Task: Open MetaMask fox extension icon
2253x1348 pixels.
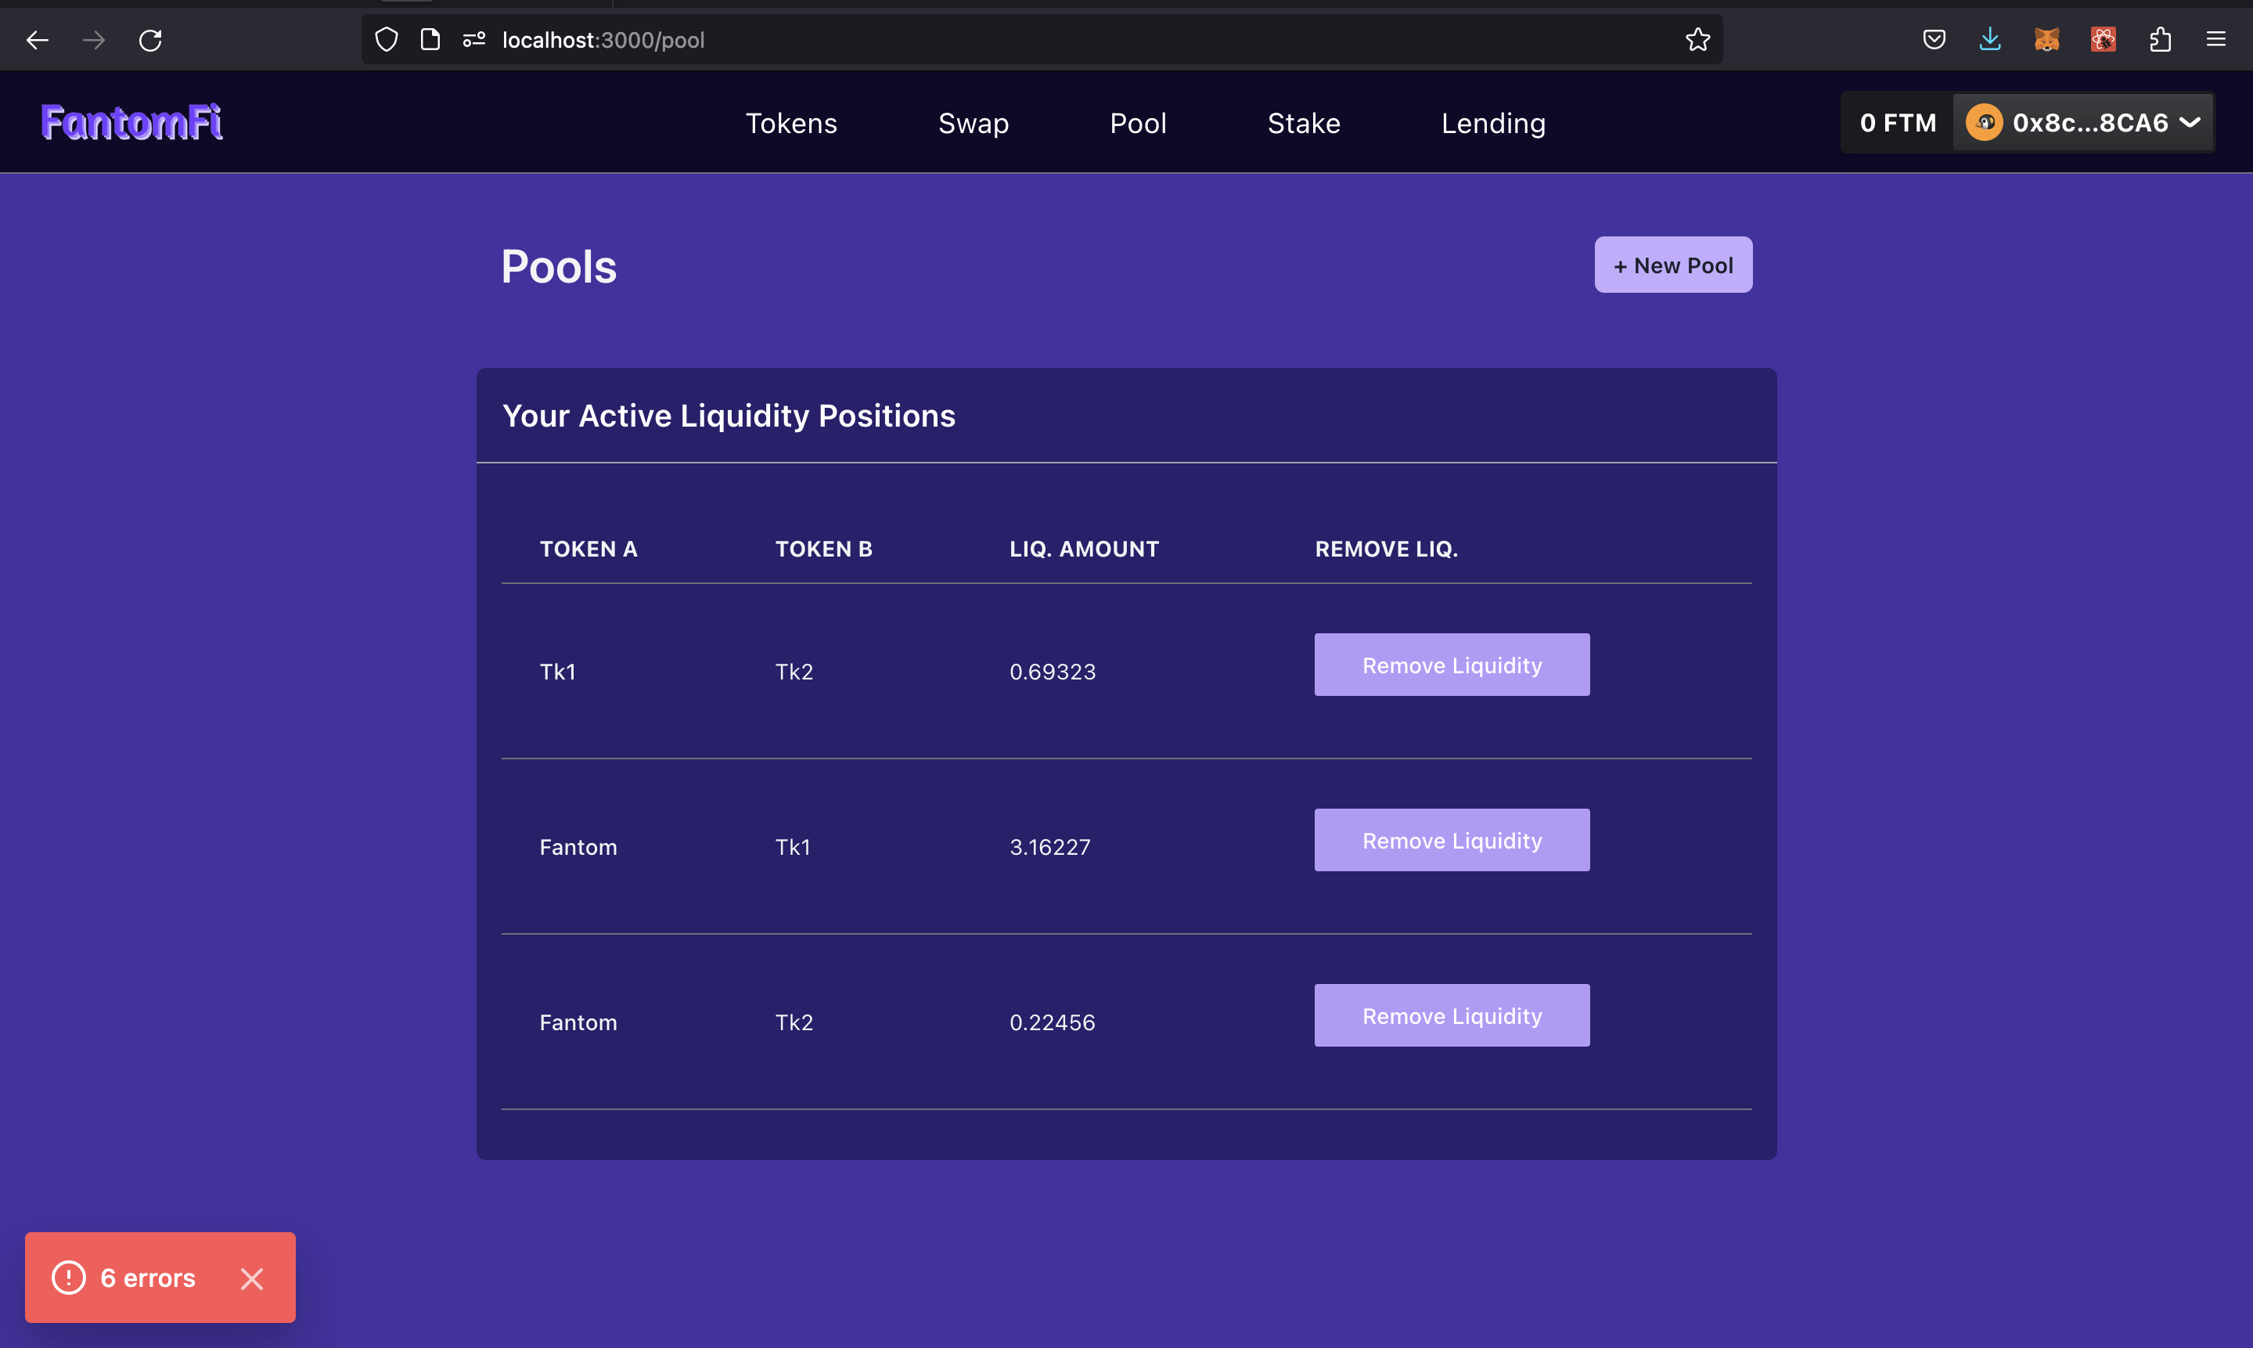Action: (x=2046, y=40)
